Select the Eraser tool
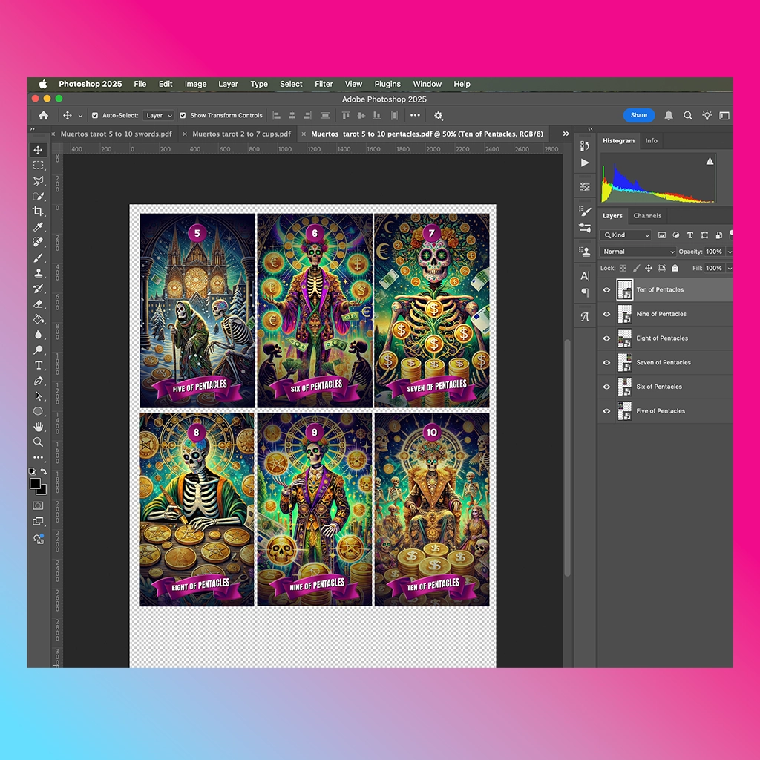Screen dimensions: 760x760 tap(39, 304)
